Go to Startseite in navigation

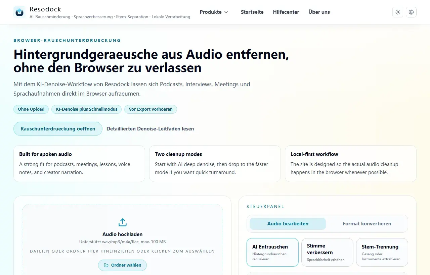(x=252, y=12)
